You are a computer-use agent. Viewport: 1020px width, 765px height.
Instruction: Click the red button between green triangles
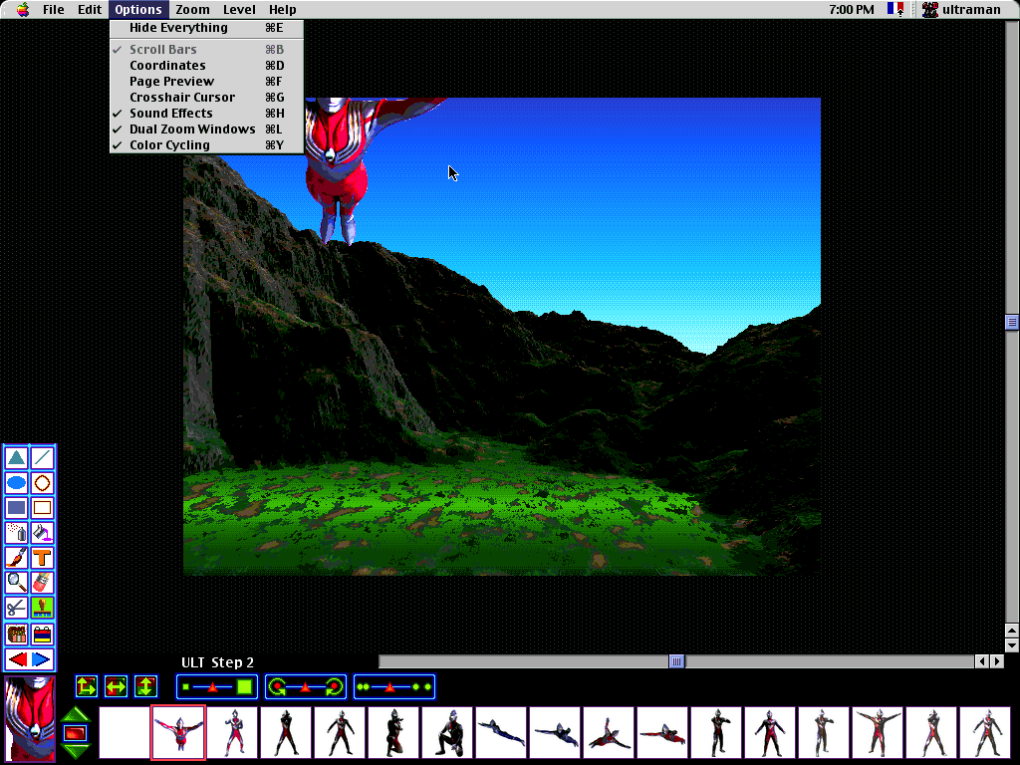coord(76,733)
